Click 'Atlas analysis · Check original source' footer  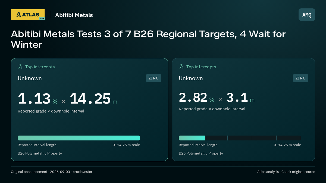286,172
